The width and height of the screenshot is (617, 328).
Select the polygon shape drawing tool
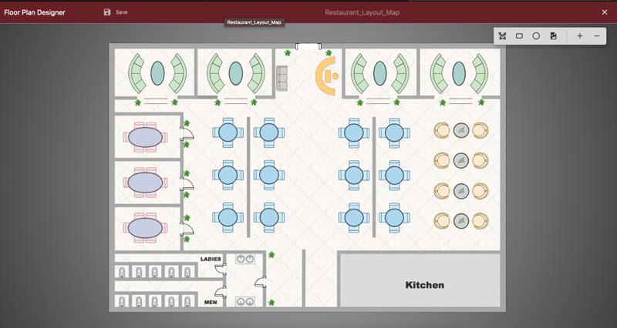click(x=502, y=36)
